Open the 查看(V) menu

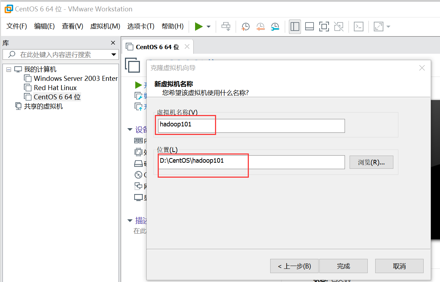coord(73,26)
